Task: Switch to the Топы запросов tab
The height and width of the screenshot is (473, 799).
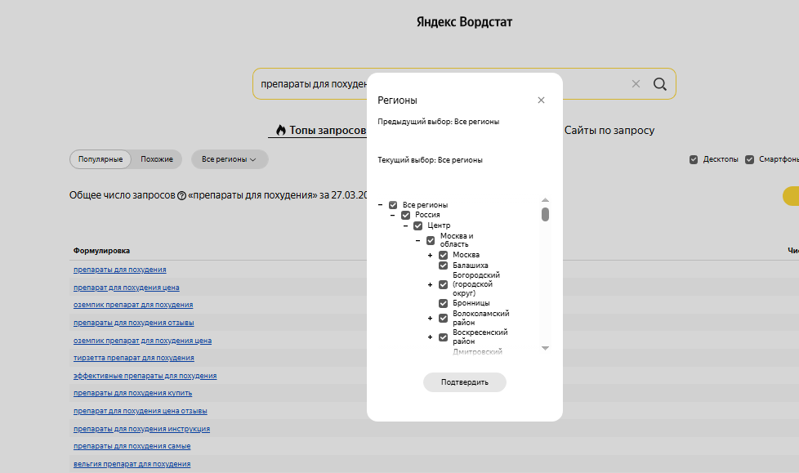Action: tap(321, 131)
